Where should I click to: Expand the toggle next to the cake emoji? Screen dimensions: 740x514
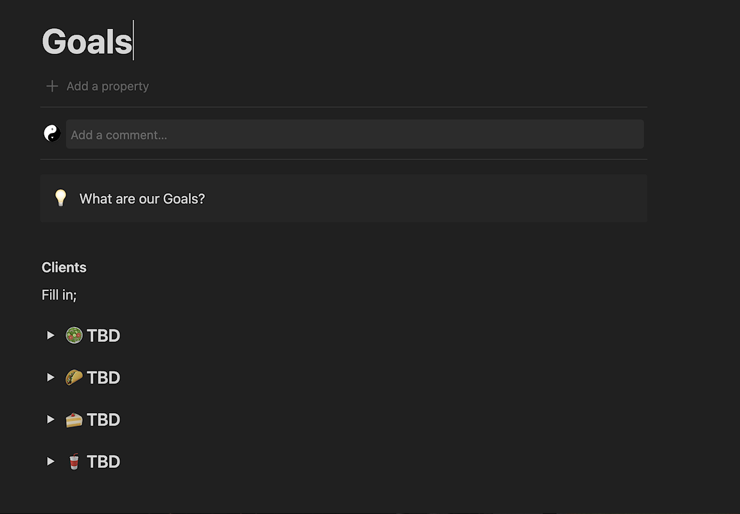point(51,419)
